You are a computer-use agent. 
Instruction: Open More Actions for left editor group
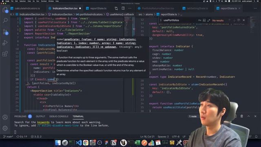click(130, 8)
